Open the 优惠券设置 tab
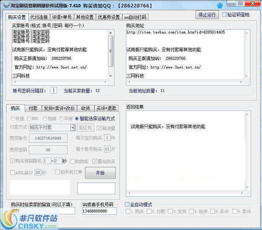This screenshot has height=230, width=262. pyautogui.click(x=109, y=17)
